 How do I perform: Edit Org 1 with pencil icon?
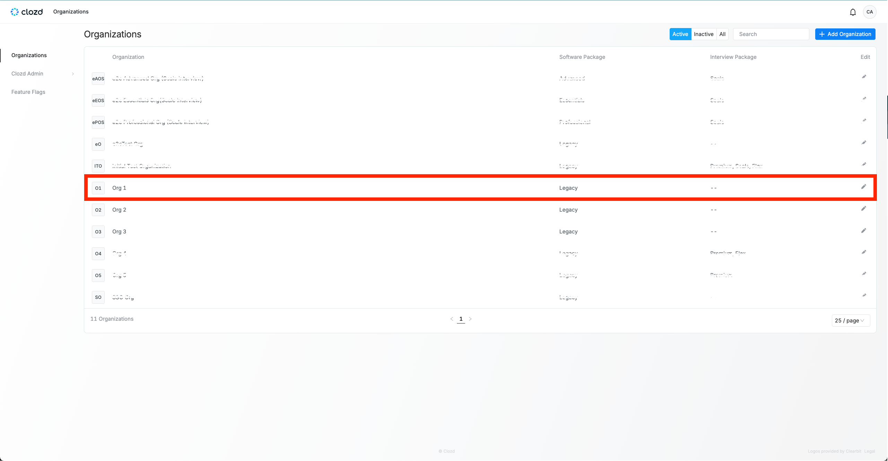[863, 187]
